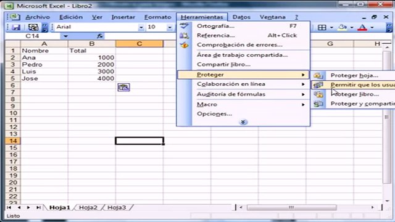395x222 pixels.
Task: Choose Área de trabajo compartida item
Action: pos(243,55)
